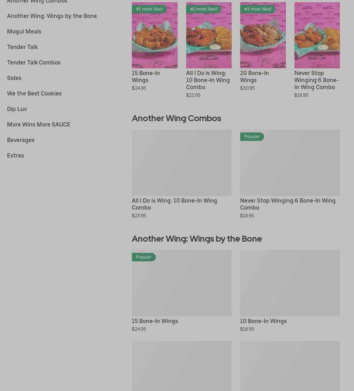The height and width of the screenshot is (391, 354).
Task: Select the 20 Bone-In Wings item title
Action: pos(254,76)
